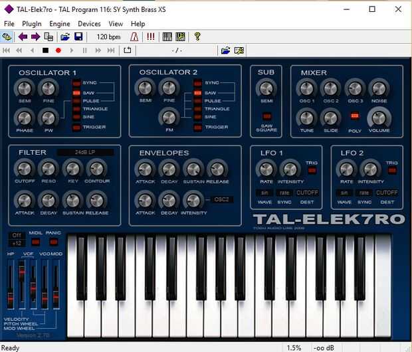Click the play triangle in the transport bar
This screenshot has height=352, width=412.
[72, 50]
